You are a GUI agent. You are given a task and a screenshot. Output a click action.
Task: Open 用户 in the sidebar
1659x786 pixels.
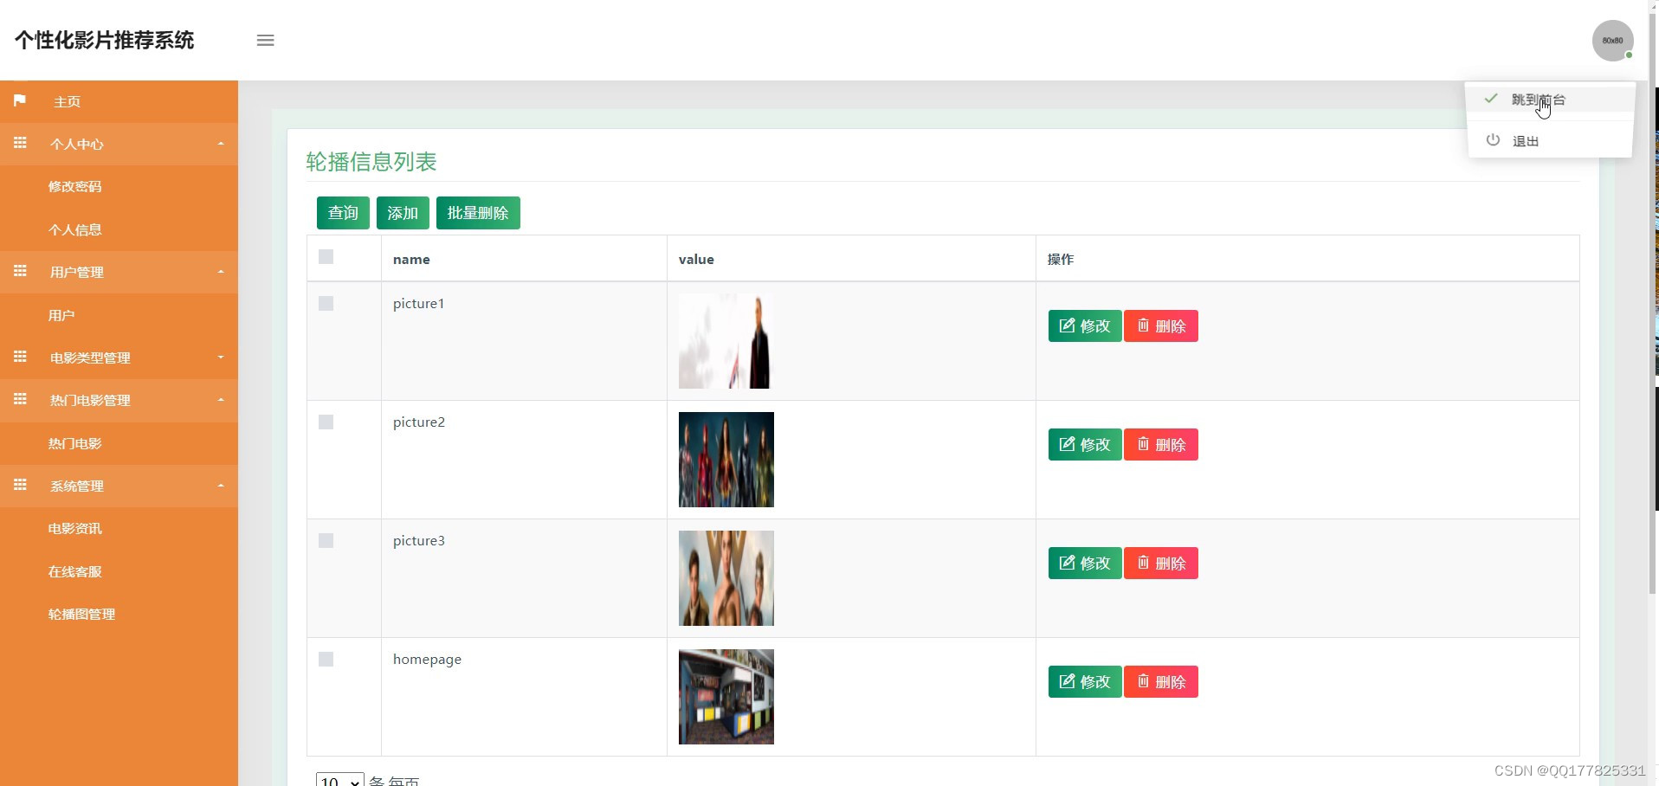tap(61, 316)
